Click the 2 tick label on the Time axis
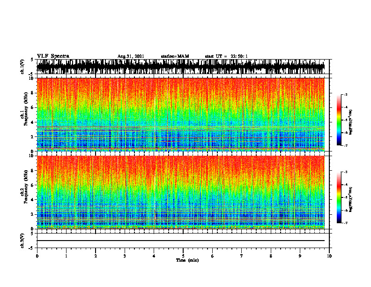Screen dimensions: 371x287 tap(96, 256)
